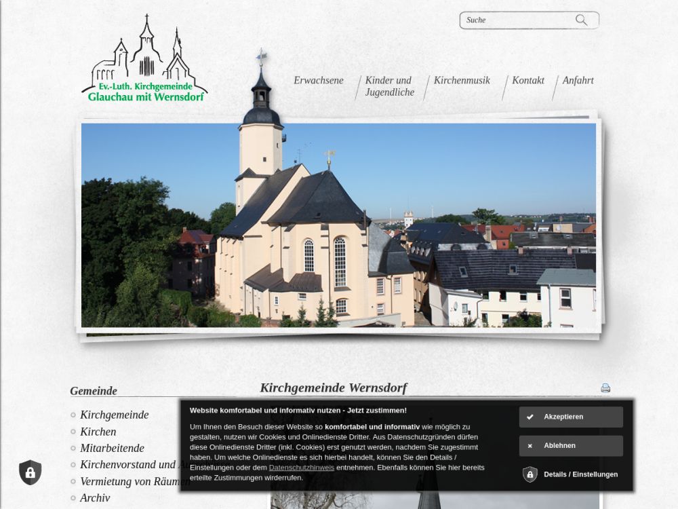Open the Erwachsene menu
The width and height of the screenshot is (678, 509).
coord(318,81)
